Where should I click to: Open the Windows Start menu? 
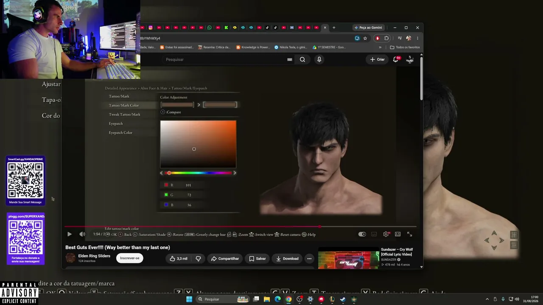(189, 299)
